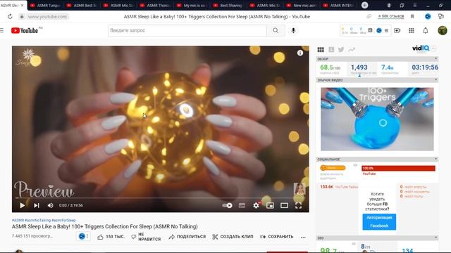Image resolution: width=451 pixels, height=253 pixels.
Task: Click Авторизация Facebook button
Action: tap(379, 222)
